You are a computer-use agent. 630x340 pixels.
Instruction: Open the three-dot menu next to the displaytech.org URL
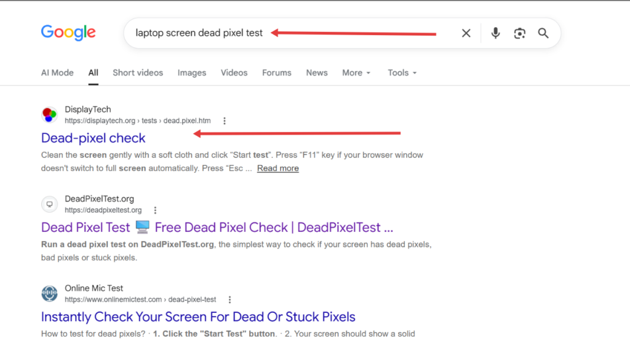click(225, 121)
